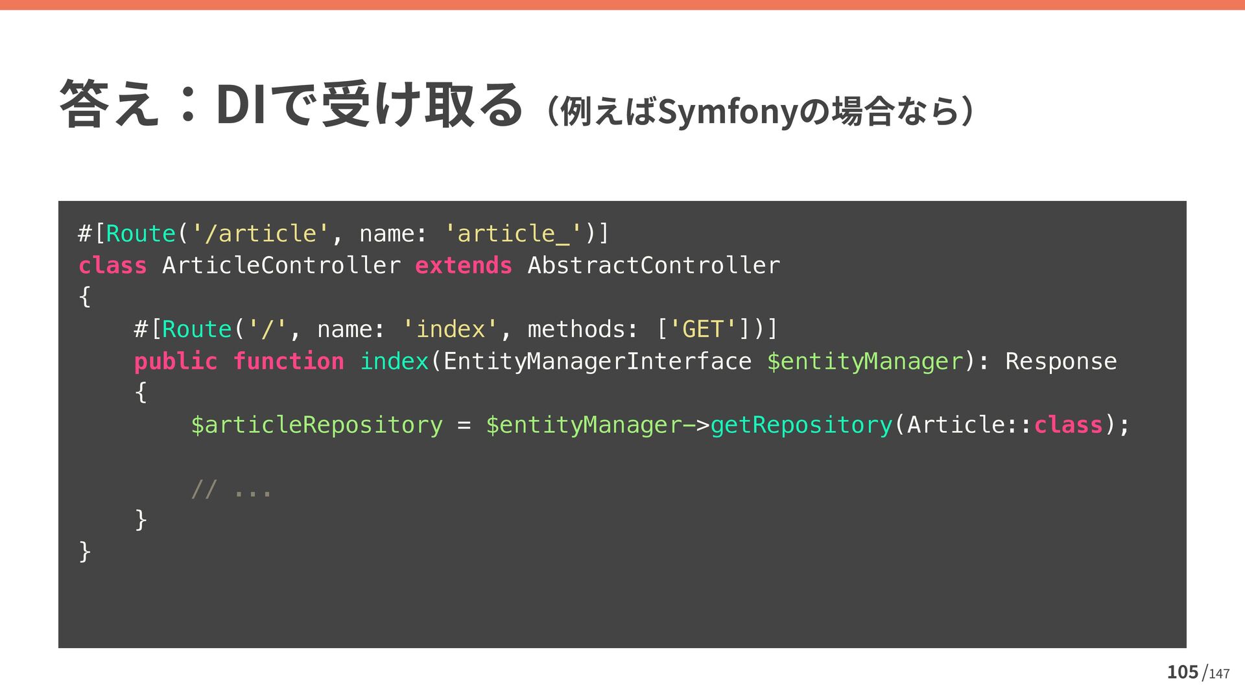This screenshot has width=1245, height=700.
Task: Click the function keyword
Action: 288,361
